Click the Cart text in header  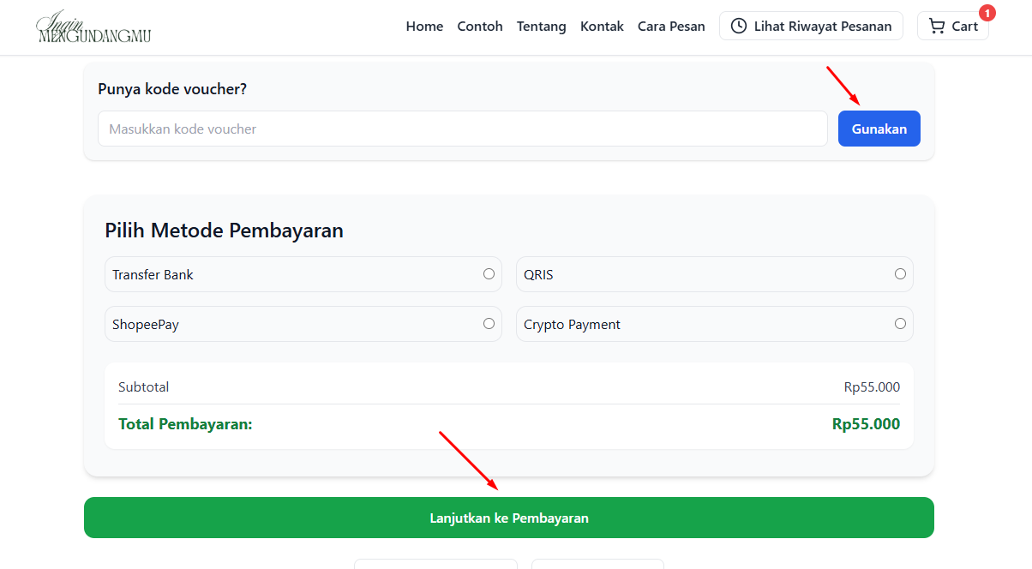pos(964,27)
